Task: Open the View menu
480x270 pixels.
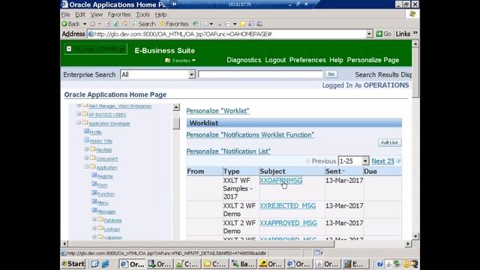Action: tap(97, 14)
